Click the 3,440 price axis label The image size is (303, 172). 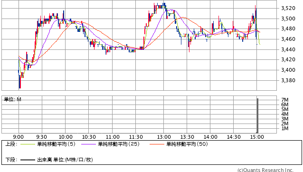(288, 49)
